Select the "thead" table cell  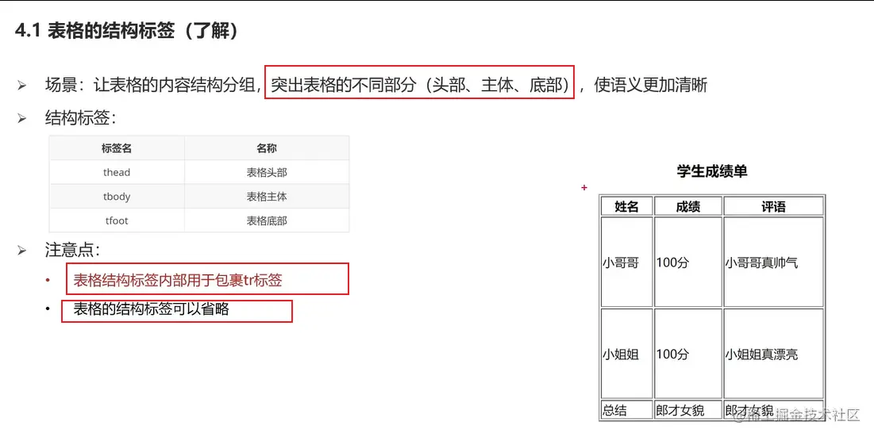(x=117, y=173)
